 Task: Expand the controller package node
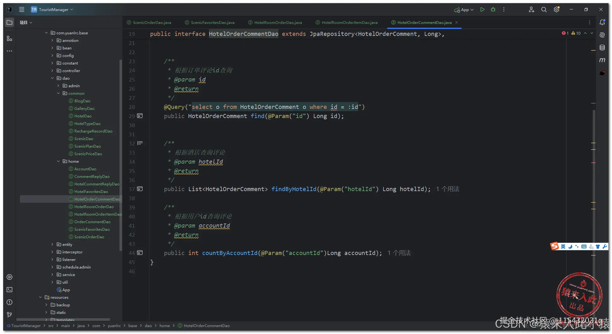[x=52, y=71]
